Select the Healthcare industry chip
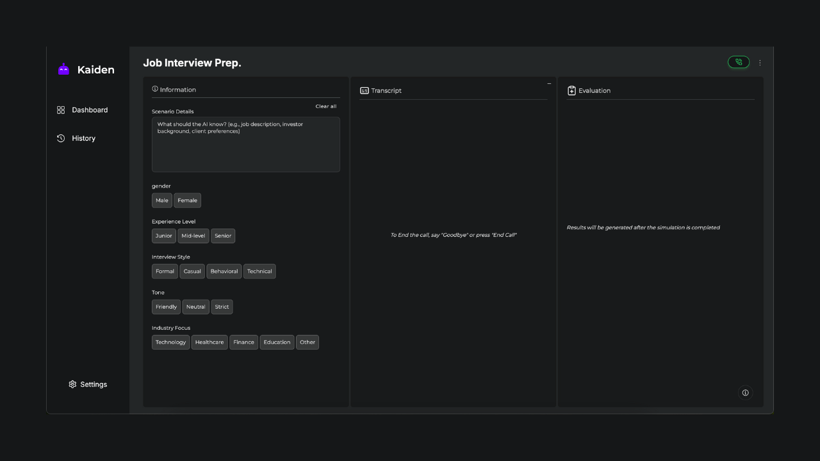Screen dimensions: 820x461 click(x=209, y=342)
